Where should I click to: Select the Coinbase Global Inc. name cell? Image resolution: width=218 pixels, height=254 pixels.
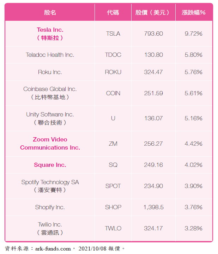[x=50, y=93]
